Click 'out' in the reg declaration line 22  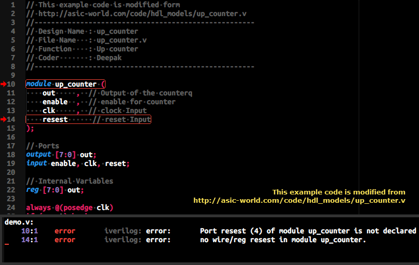tap(74, 190)
